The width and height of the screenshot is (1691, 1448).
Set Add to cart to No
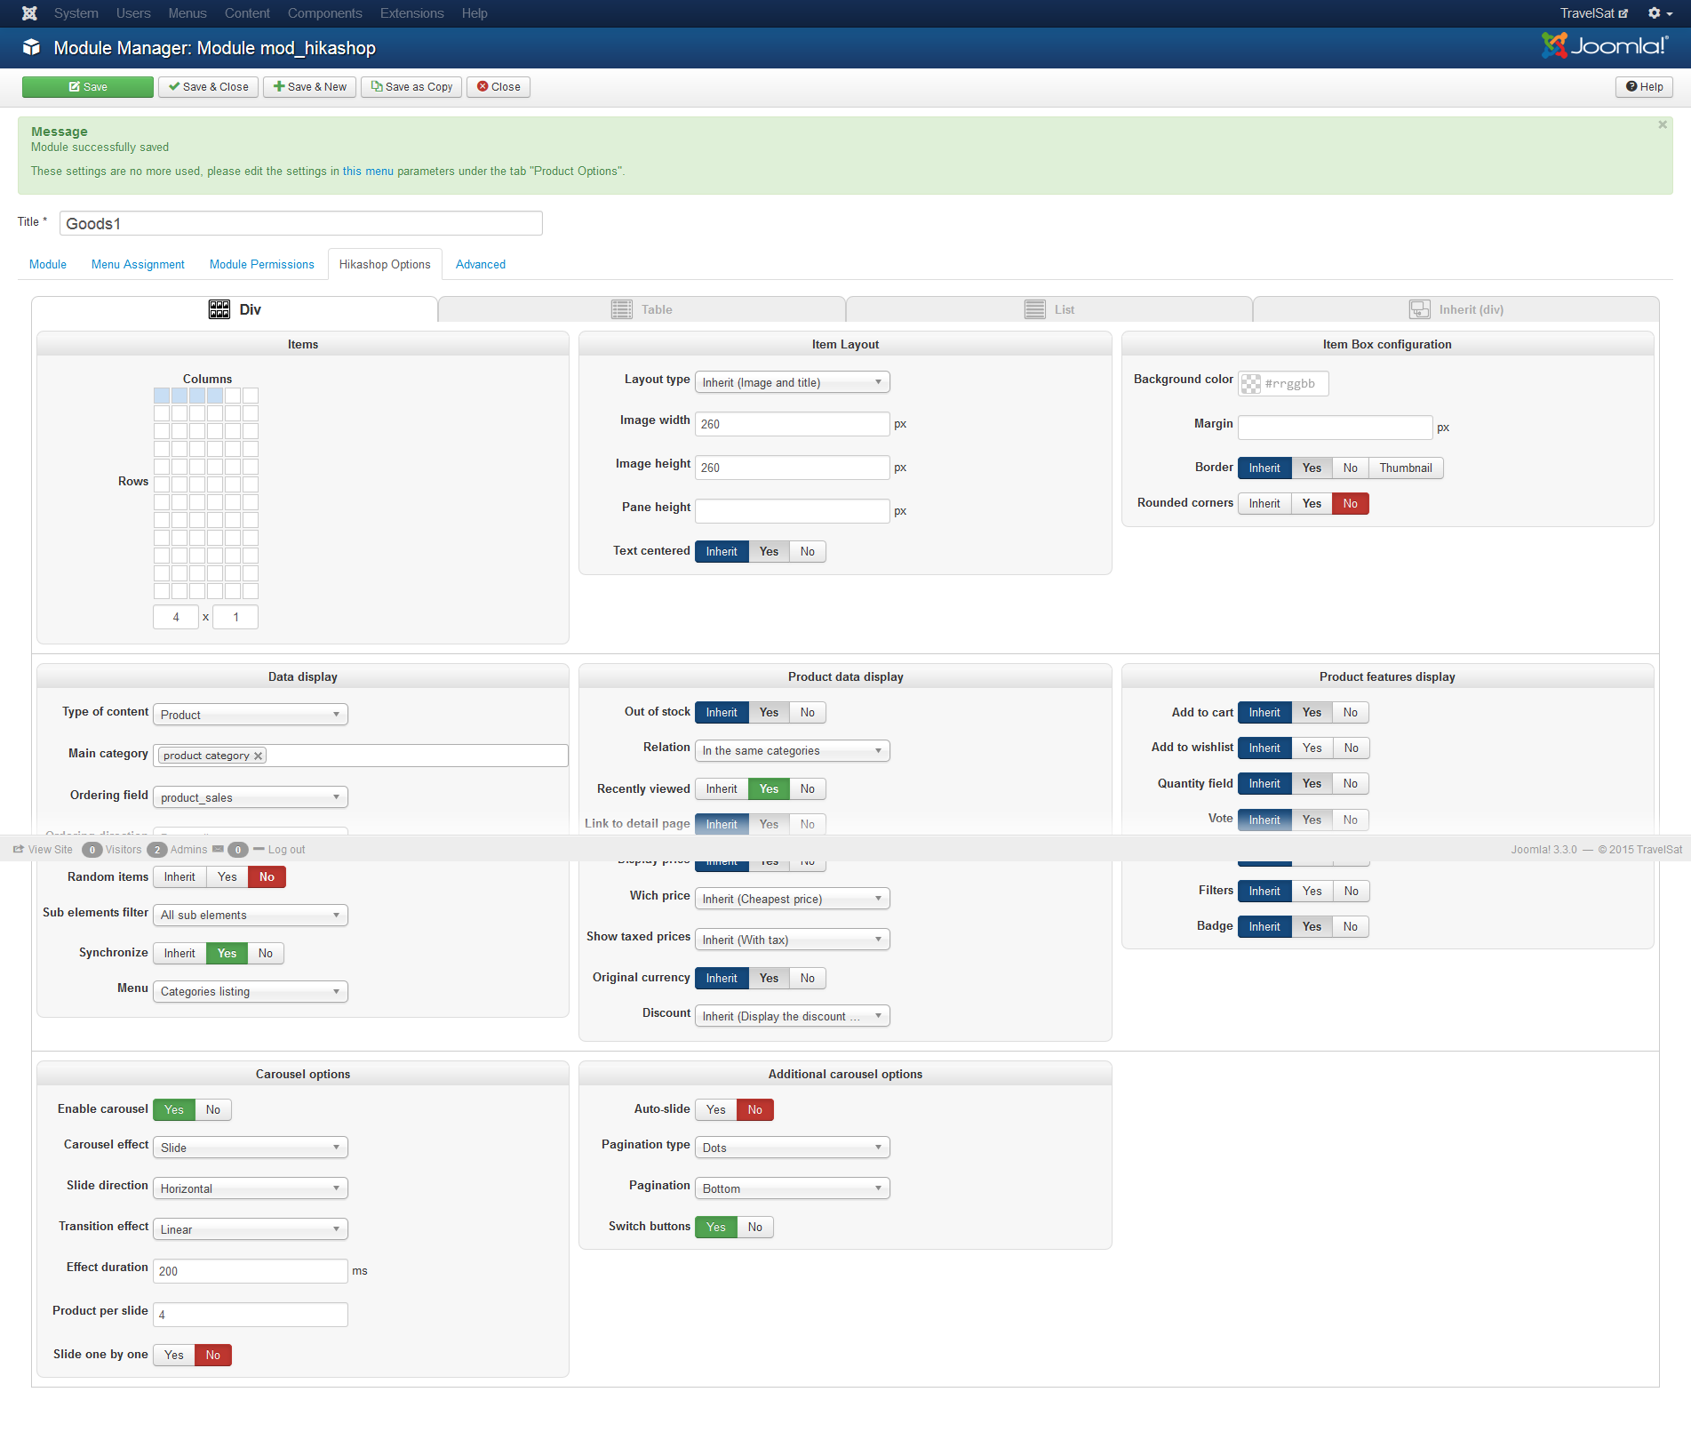tap(1351, 713)
